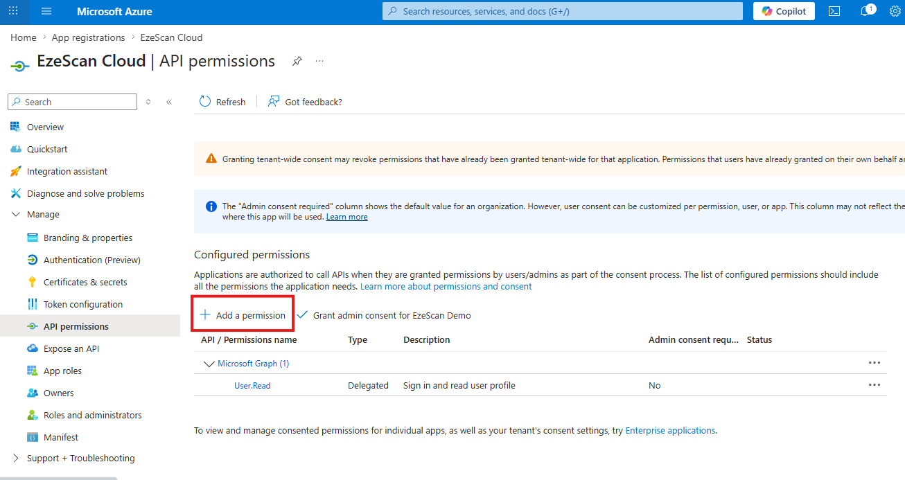Click the Copilot button
The height and width of the screenshot is (480, 905).
pos(784,11)
